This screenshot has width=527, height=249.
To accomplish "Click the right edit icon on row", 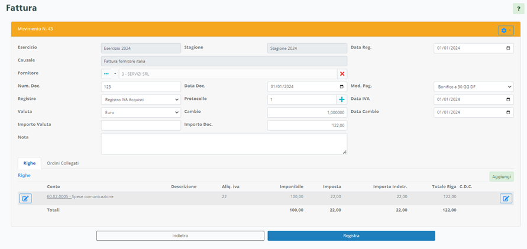I will [x=506, y=198].
